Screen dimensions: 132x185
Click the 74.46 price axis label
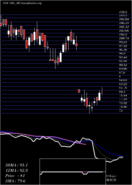124,107
